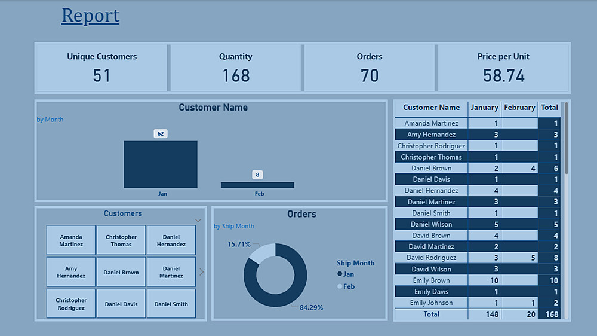Filter by Christopher Thomas tile
This screenshot has width=597, height=336.
pyautogui.click(x=121, y=240)
